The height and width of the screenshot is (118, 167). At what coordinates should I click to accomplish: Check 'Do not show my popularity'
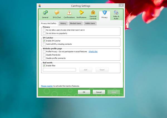[x=44, y=33]
